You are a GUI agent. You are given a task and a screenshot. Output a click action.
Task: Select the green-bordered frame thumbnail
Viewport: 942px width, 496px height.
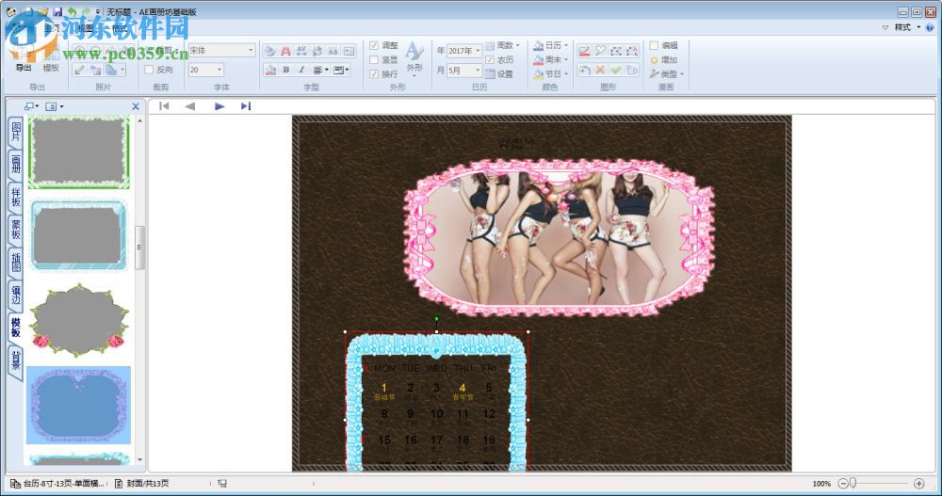tap(79, 152)
